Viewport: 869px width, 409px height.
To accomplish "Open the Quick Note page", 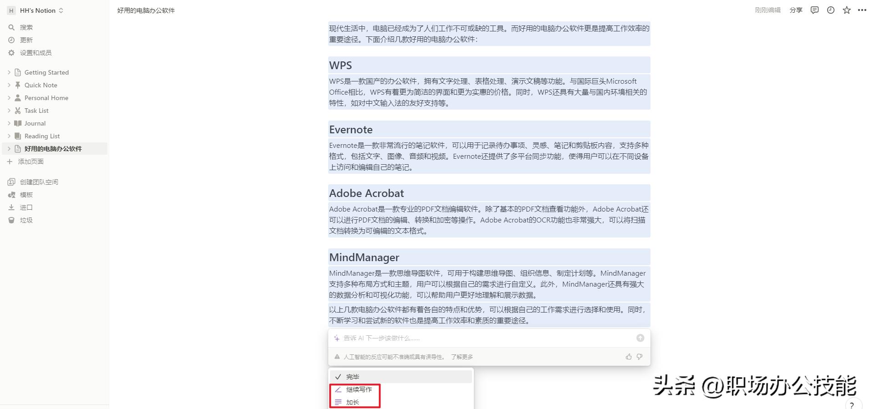I will [41, 85].
